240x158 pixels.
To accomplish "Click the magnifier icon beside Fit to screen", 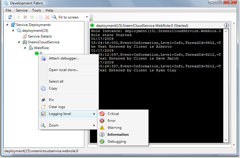I will pos(54,17).
